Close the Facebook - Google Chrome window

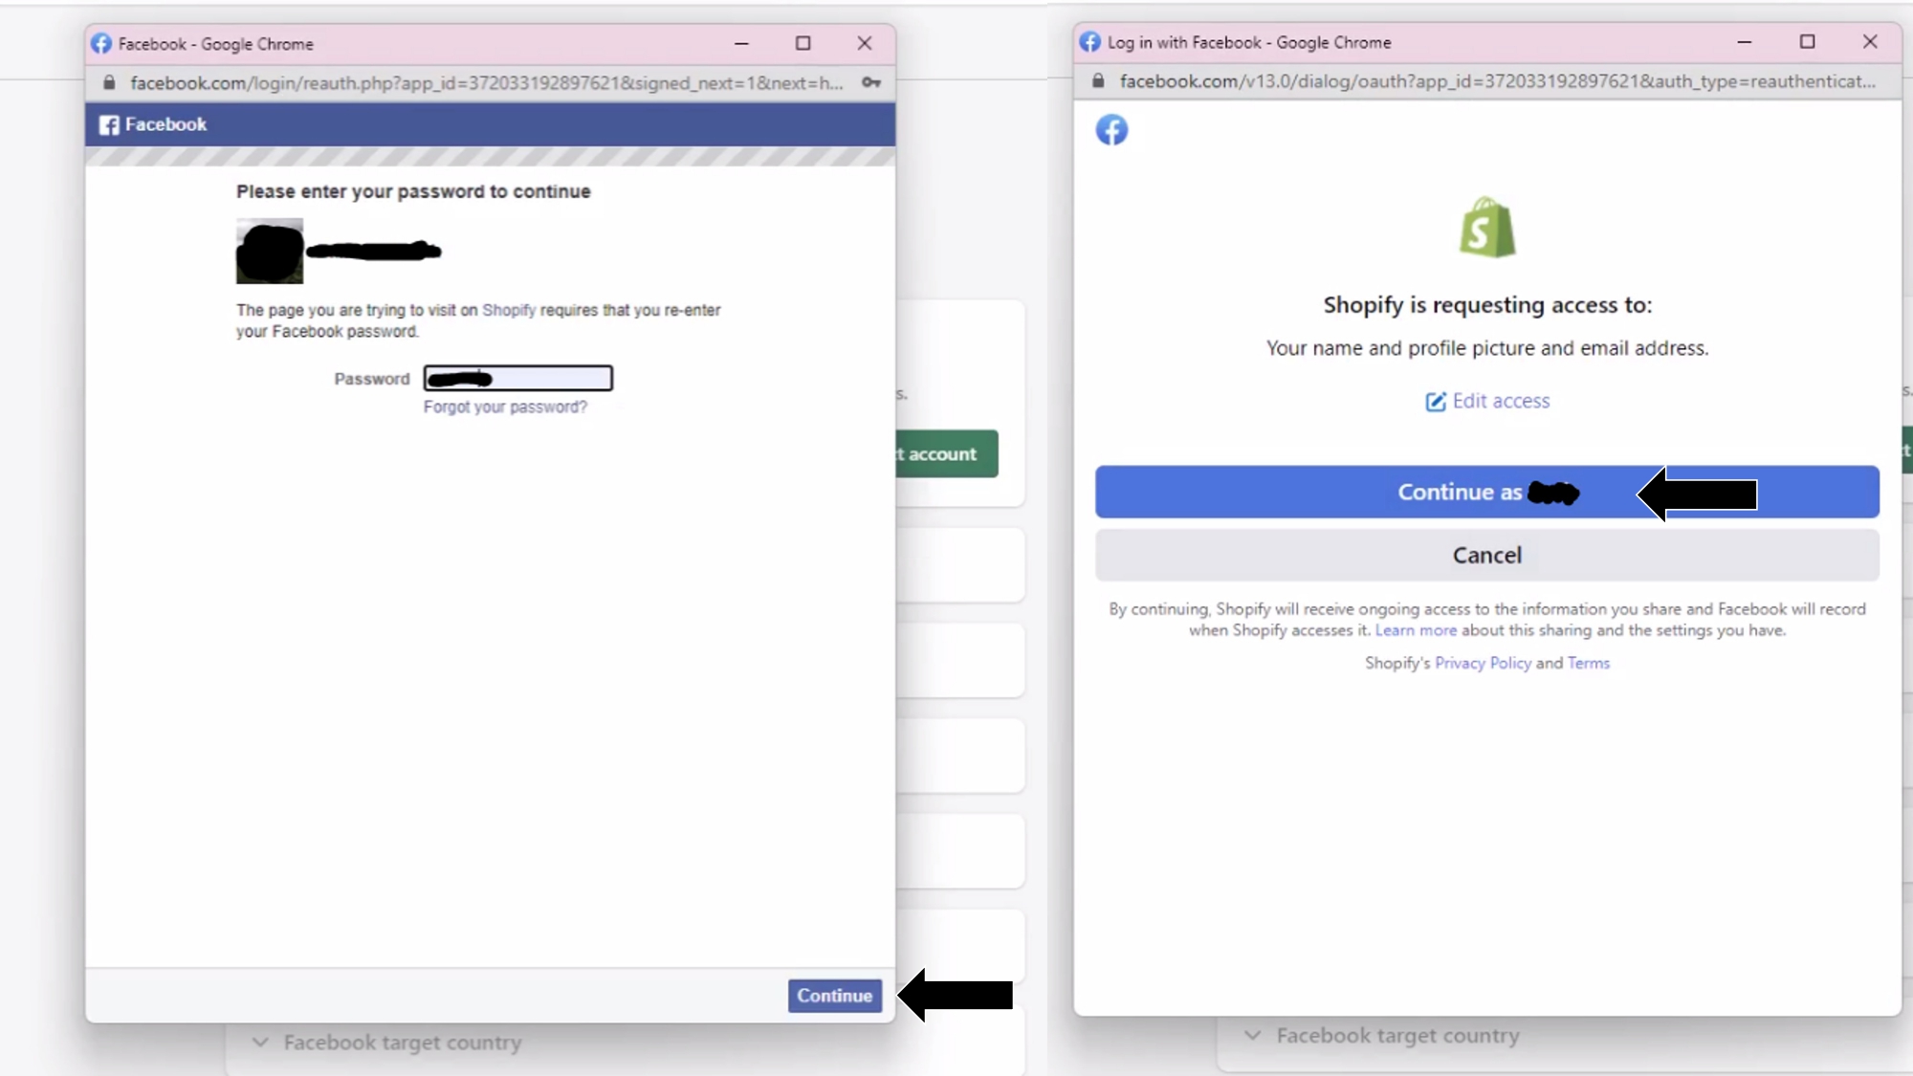click(865, 44)
